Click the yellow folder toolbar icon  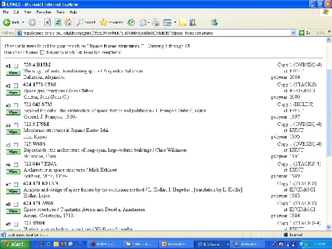coord(183,22)
